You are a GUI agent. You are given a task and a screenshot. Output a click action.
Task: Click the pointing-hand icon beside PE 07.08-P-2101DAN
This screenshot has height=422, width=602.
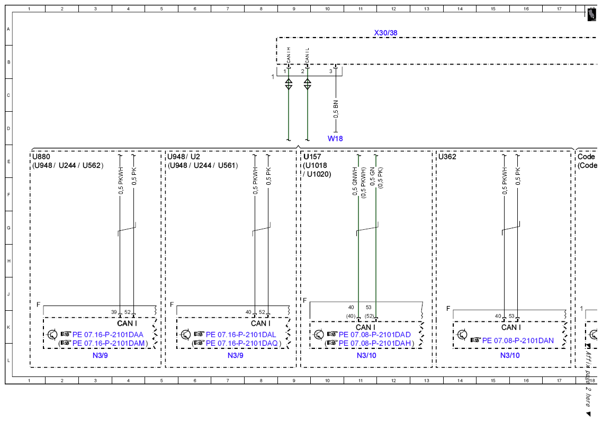click(475, 340)
